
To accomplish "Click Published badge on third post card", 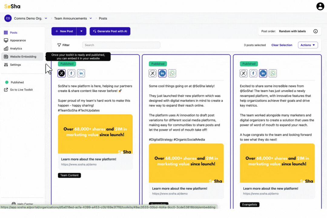I will point(249,64).
